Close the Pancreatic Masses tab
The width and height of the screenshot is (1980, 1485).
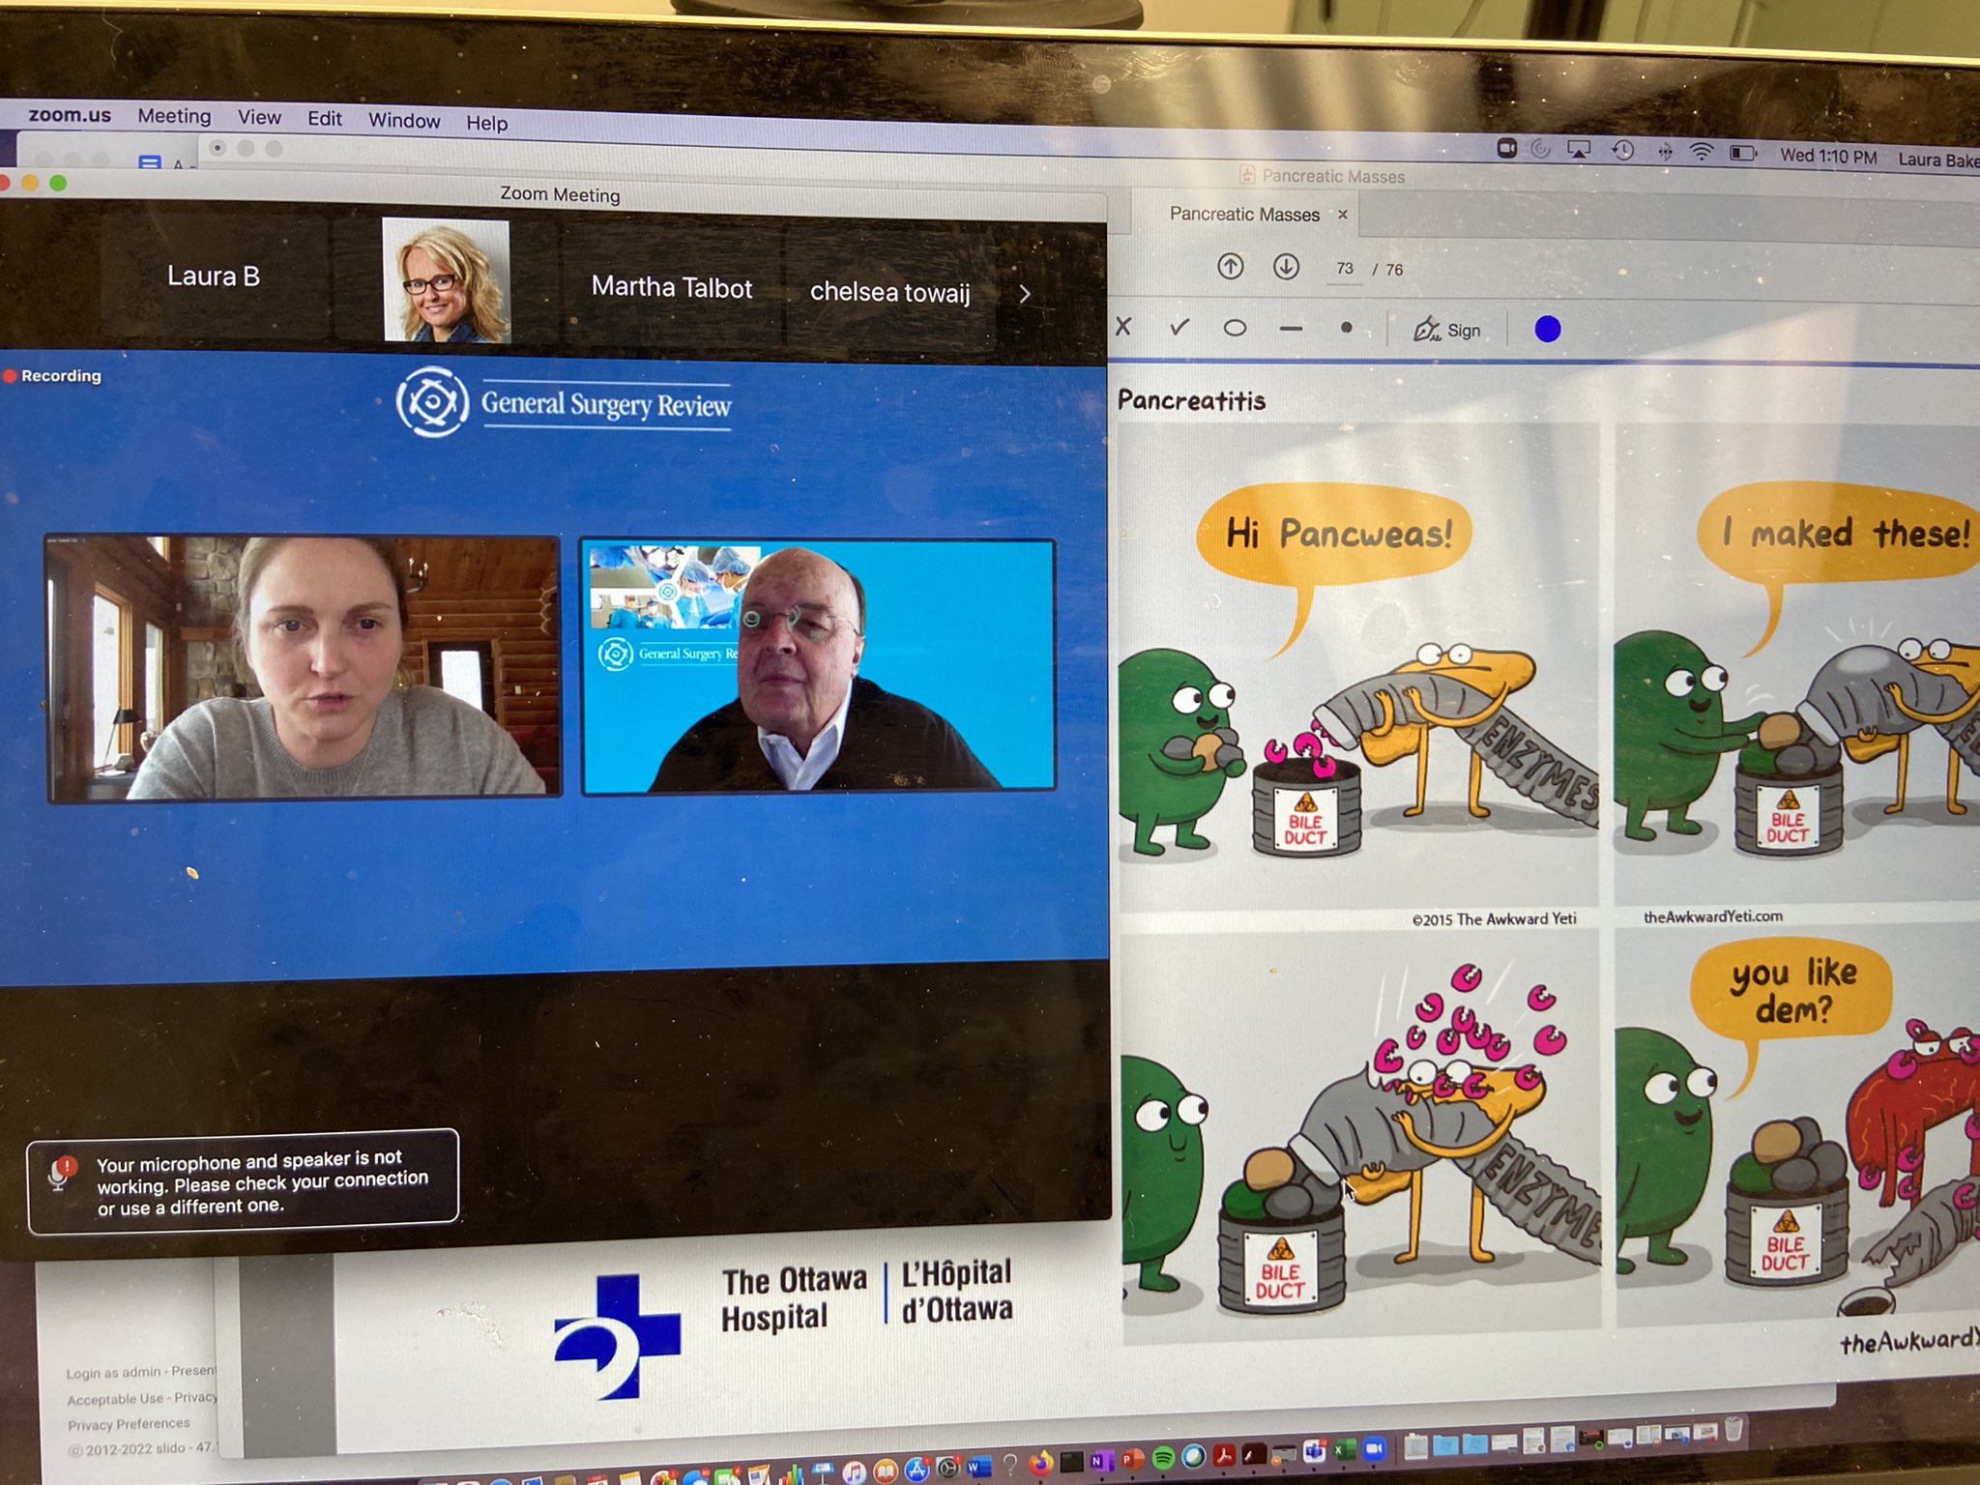click(x=1343, y=215)
